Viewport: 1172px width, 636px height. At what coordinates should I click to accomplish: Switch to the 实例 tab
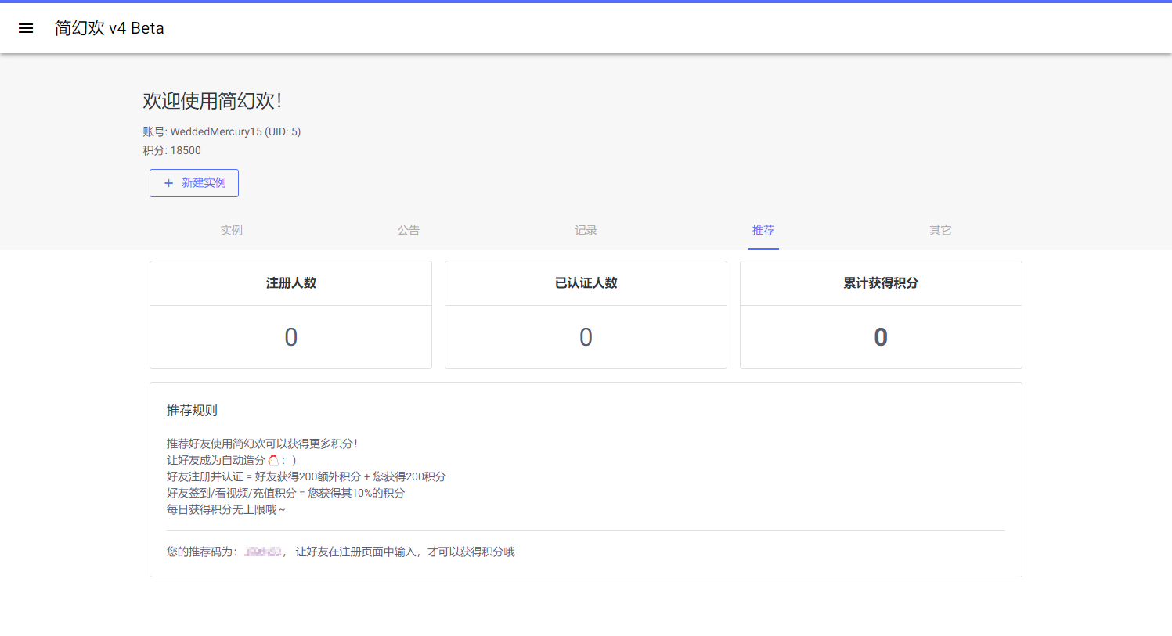[x=231, y=230]
